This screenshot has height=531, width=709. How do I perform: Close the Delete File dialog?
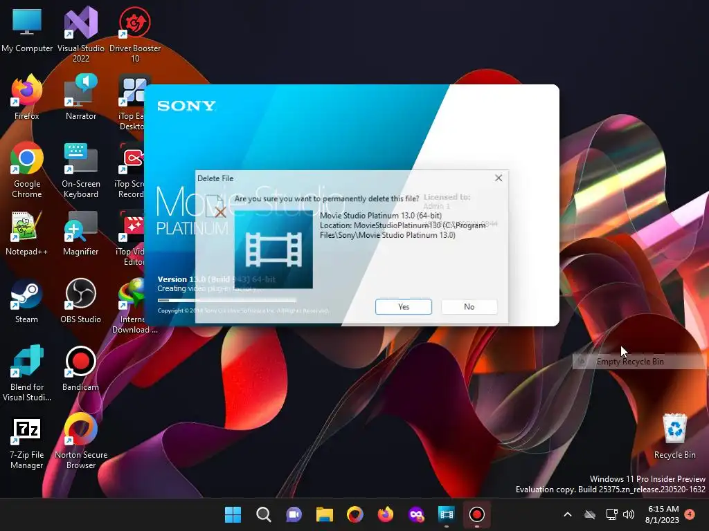pos(499,178)
